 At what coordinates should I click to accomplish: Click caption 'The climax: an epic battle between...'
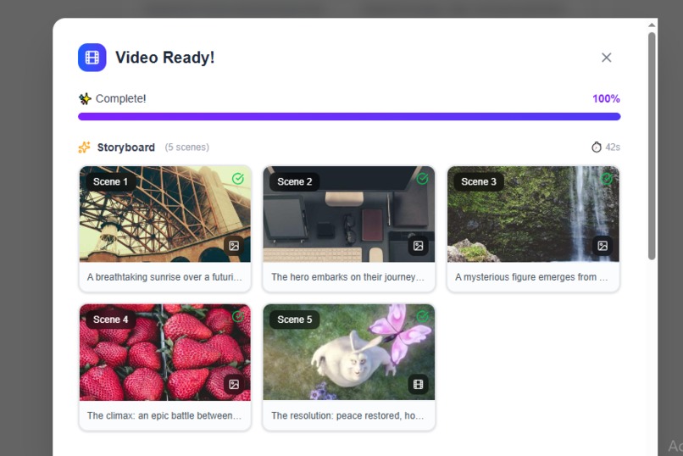point(164,415)
